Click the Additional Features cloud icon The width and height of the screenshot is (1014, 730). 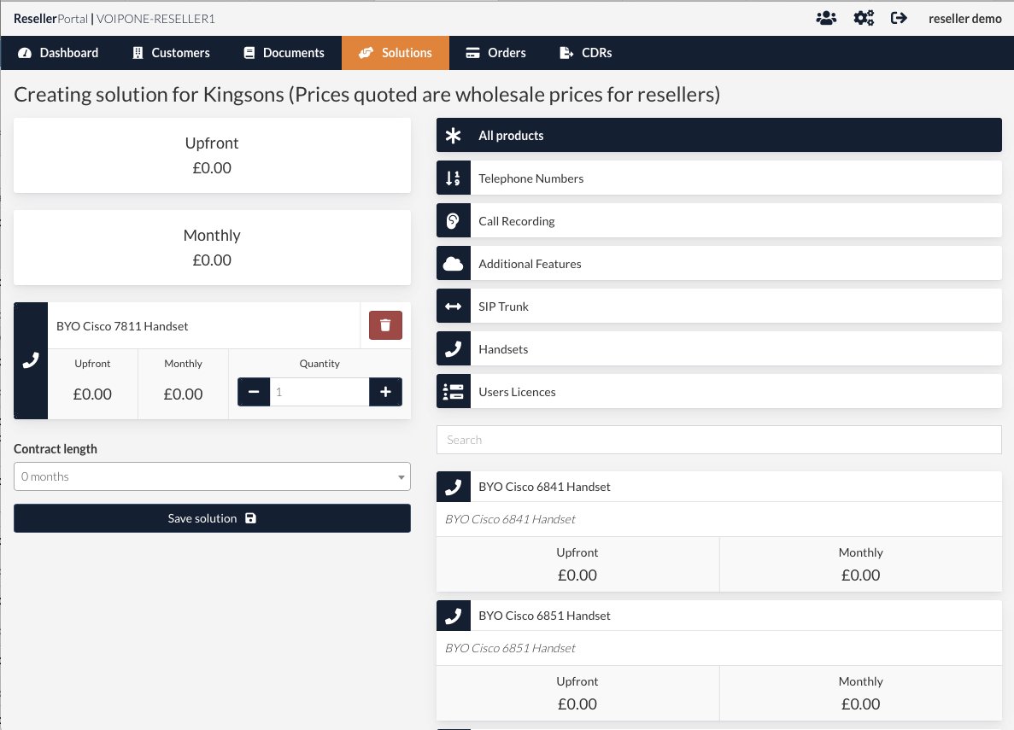(454, 263)
